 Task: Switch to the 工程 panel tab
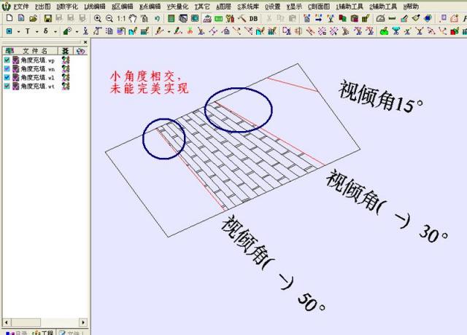click(x=44, y=332)
